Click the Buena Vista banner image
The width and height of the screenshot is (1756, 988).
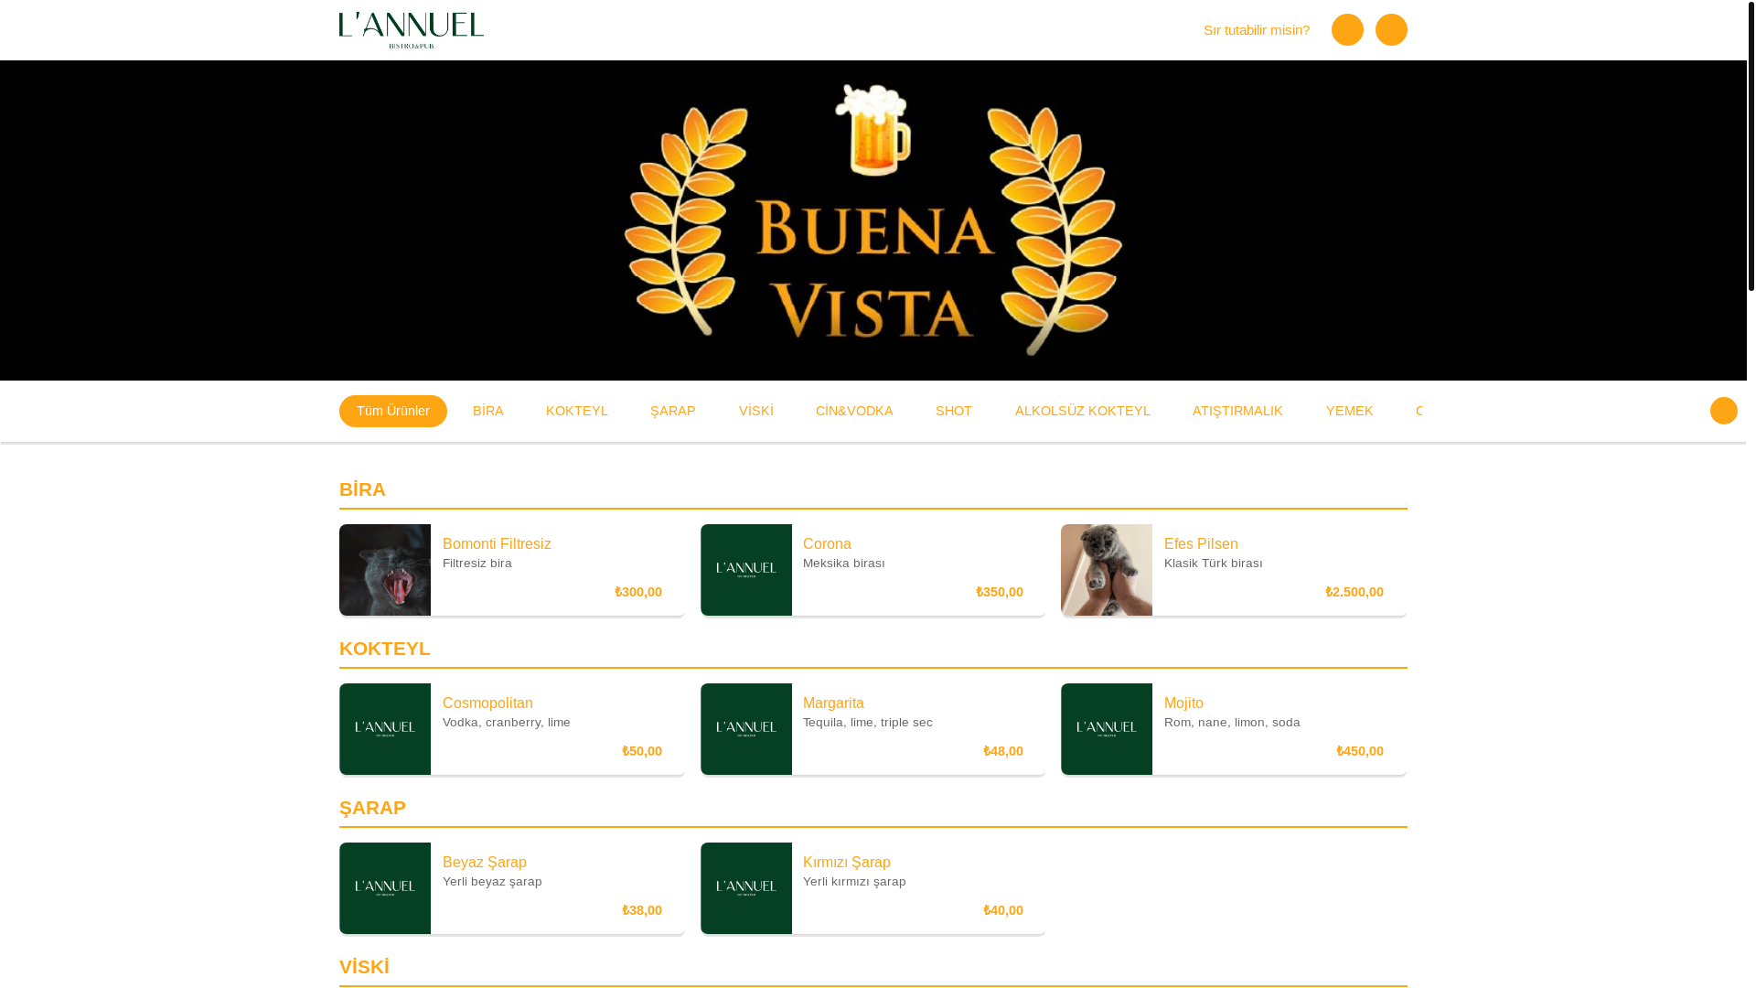tap(873, 220)
